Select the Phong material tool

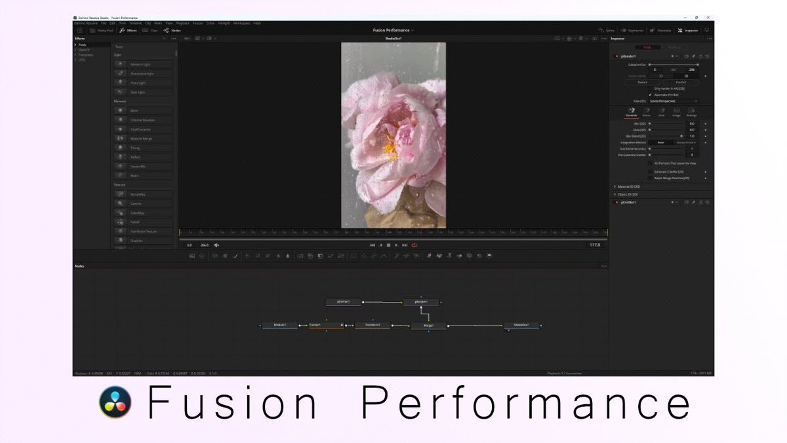pyautogui.click(x=144, y=148)
